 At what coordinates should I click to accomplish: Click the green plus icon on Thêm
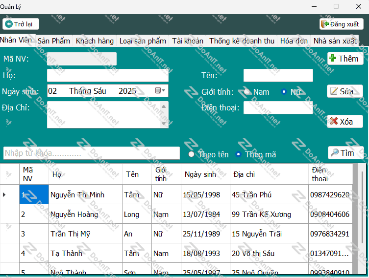[x=332, y=58]
